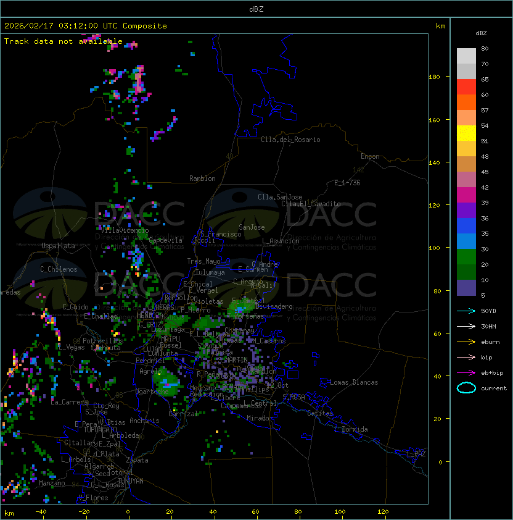Click the timestamp '2026/02/17 03:12:00 UTC Composite'

pos(86,26)
